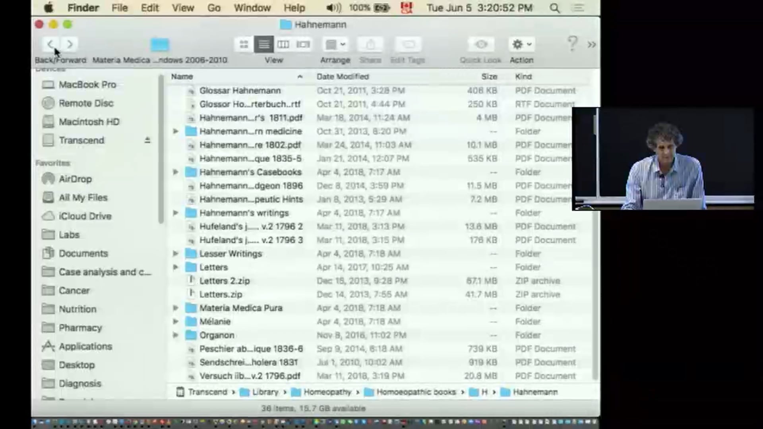Open the Go menu
The width and height of the screenshot is (763, 429).
214,8
